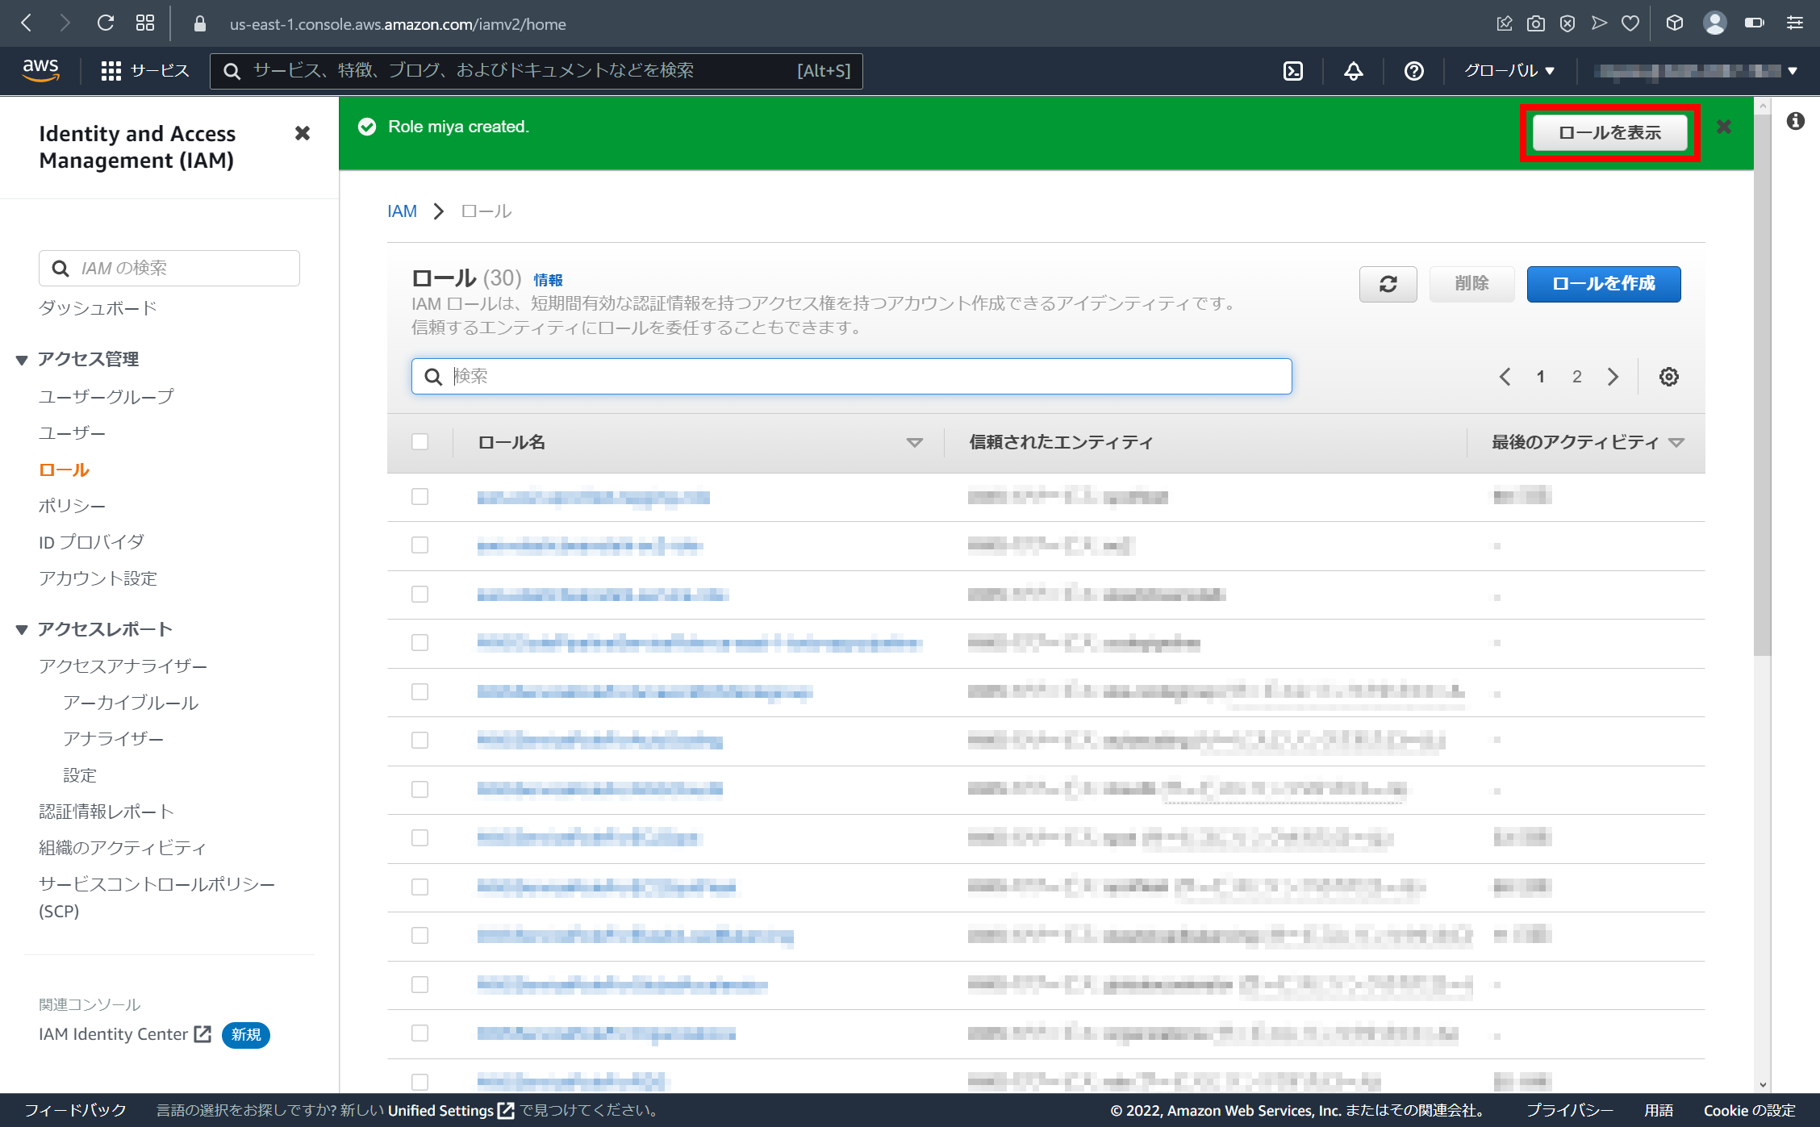Open AWS CloudShell icon

tap(1293, 71)
